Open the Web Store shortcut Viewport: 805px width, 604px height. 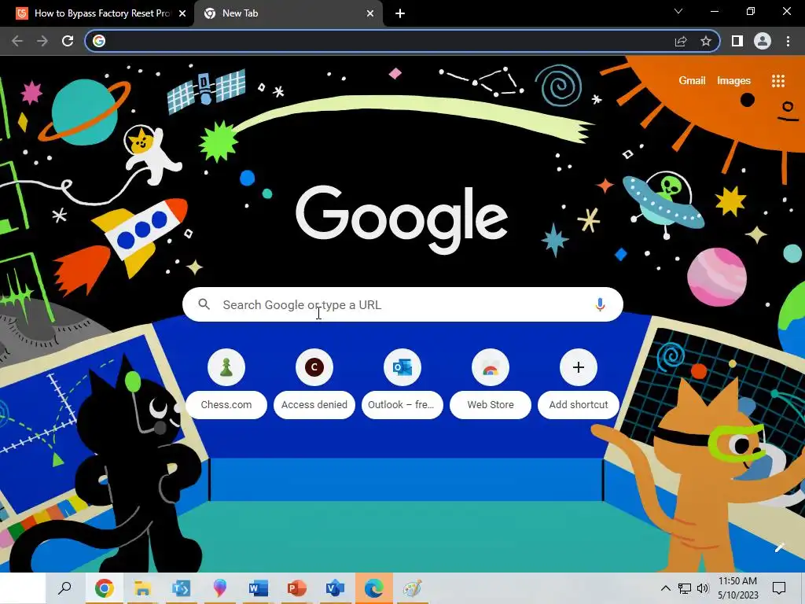click(491, 384)
